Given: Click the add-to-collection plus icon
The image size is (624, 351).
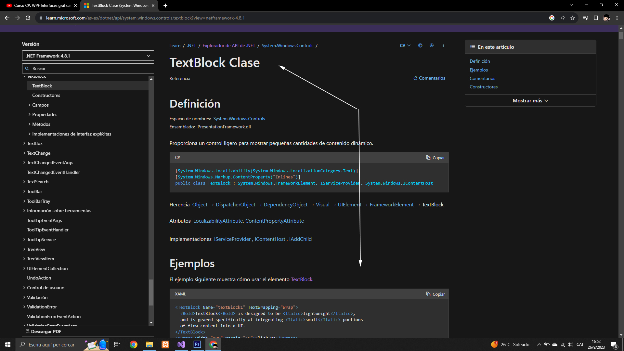Looking at the screenshot, I should coord(432,45).
